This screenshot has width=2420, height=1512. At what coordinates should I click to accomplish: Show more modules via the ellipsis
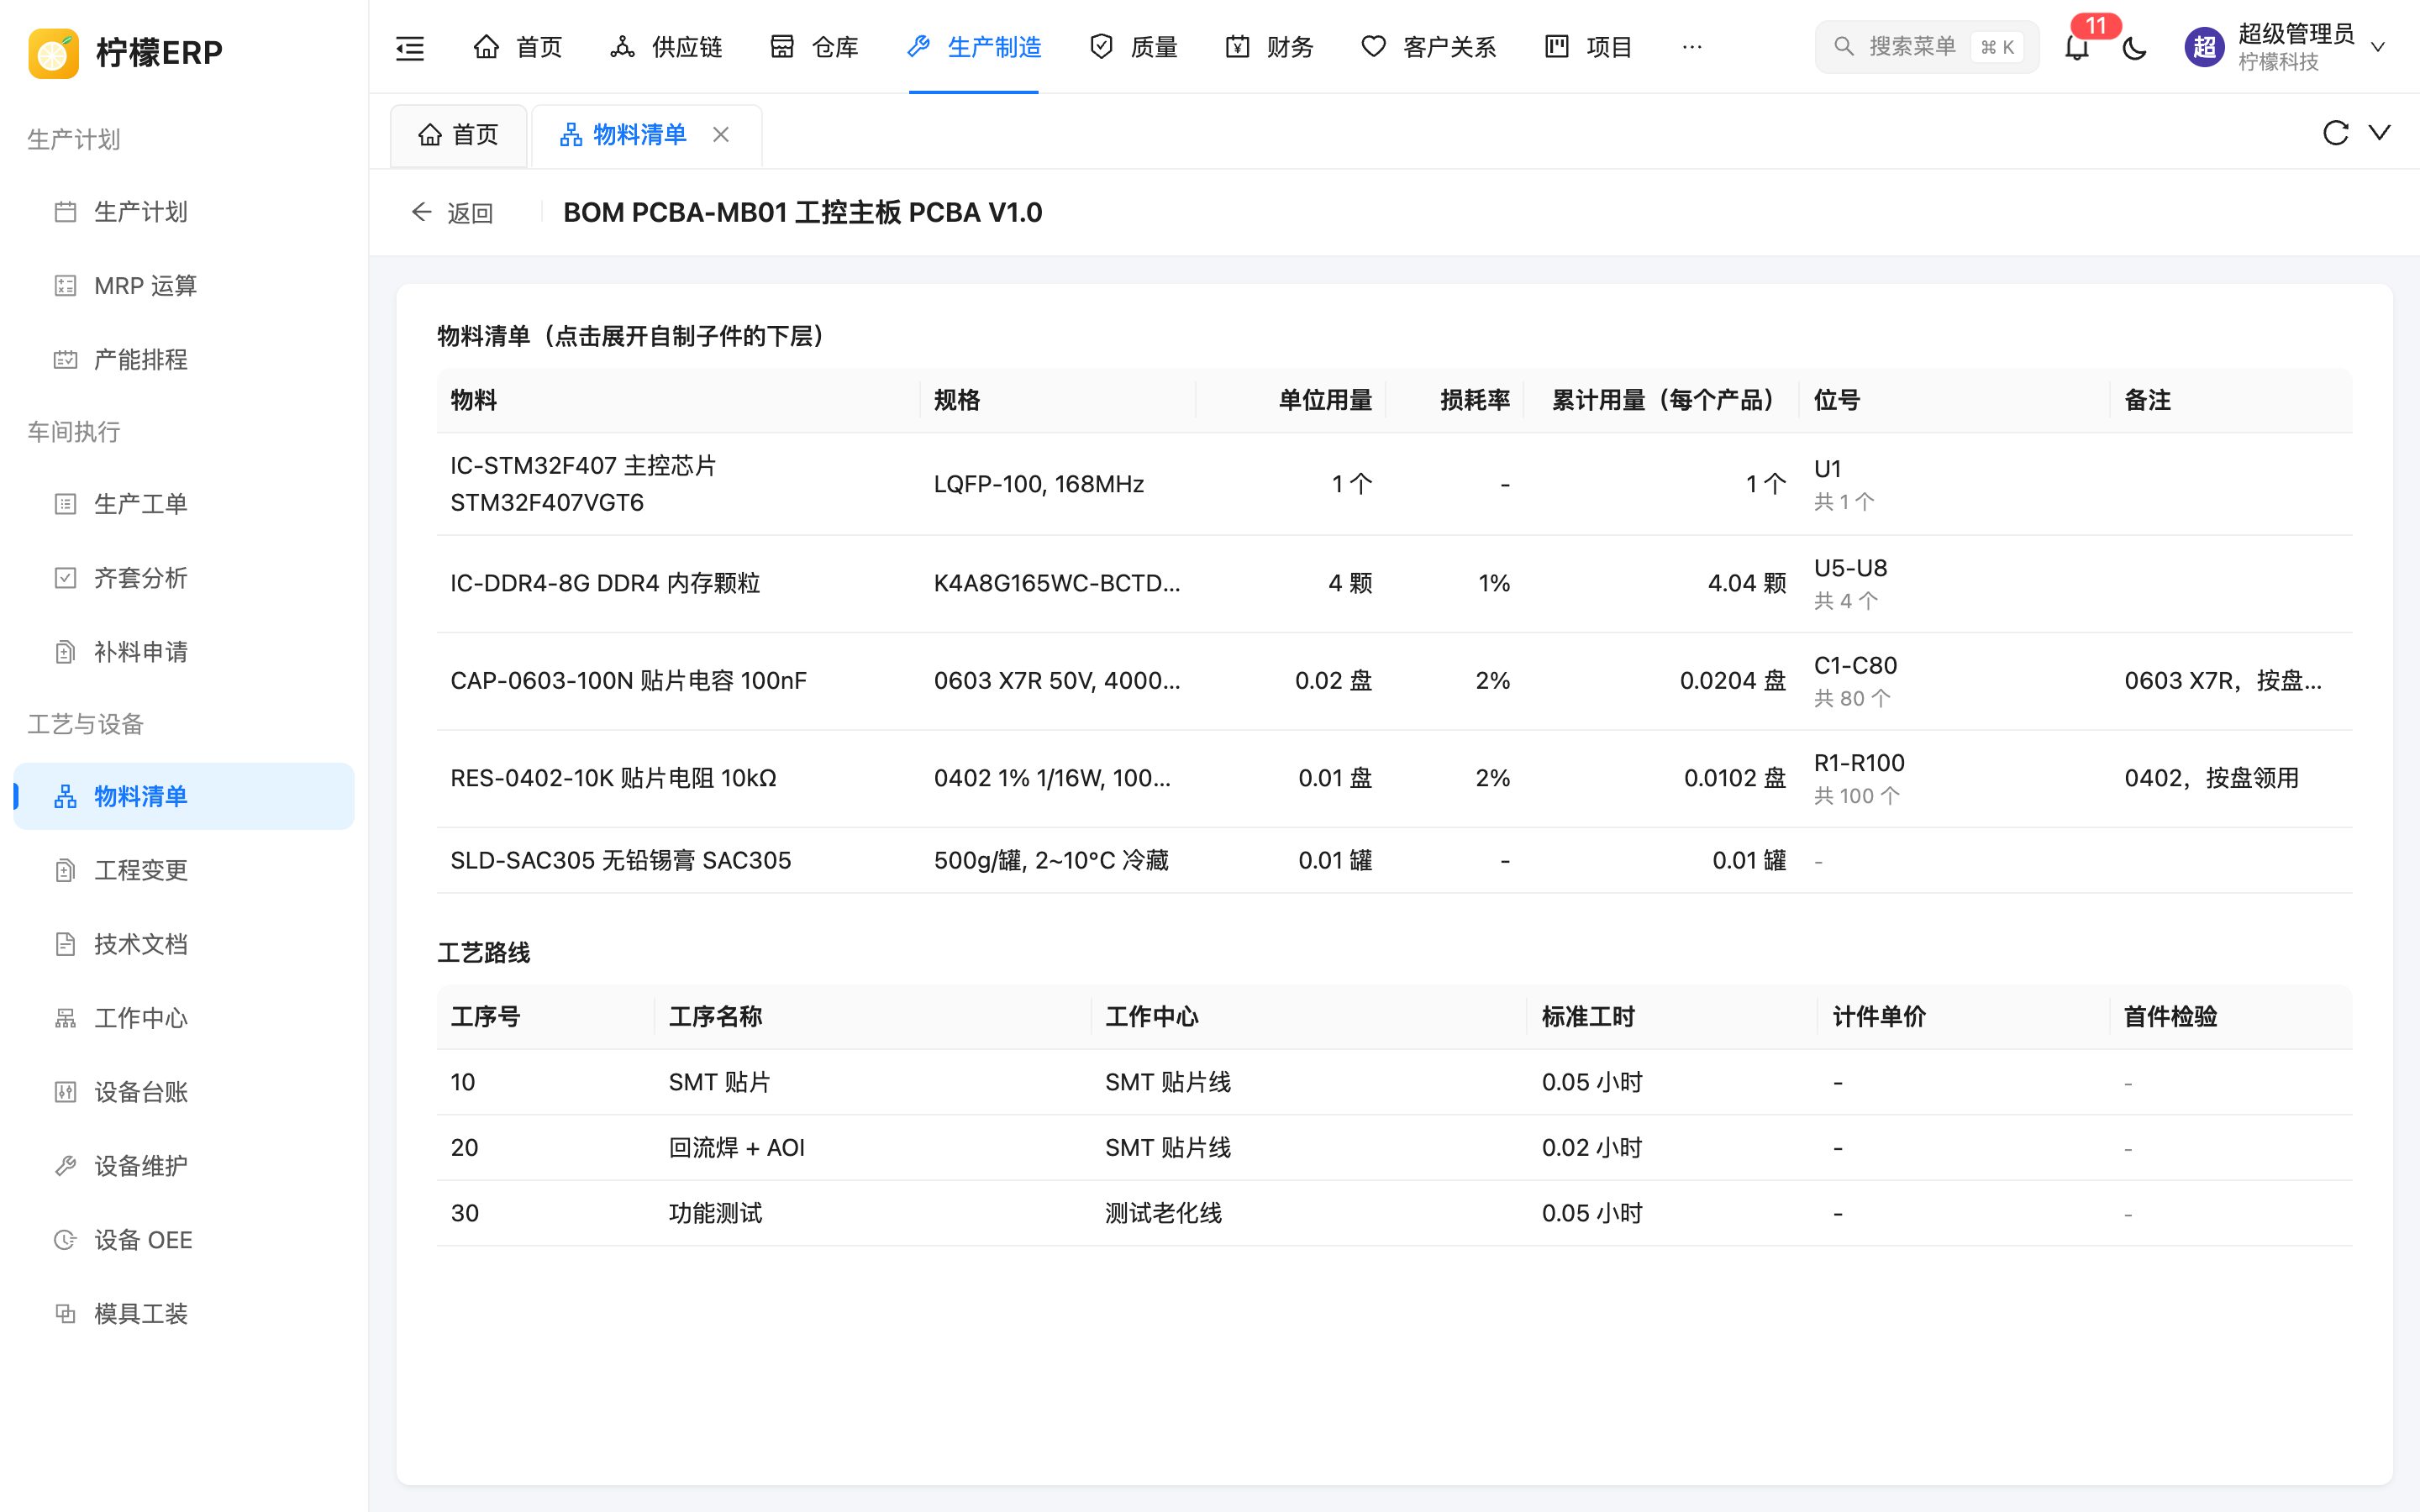1692,47
